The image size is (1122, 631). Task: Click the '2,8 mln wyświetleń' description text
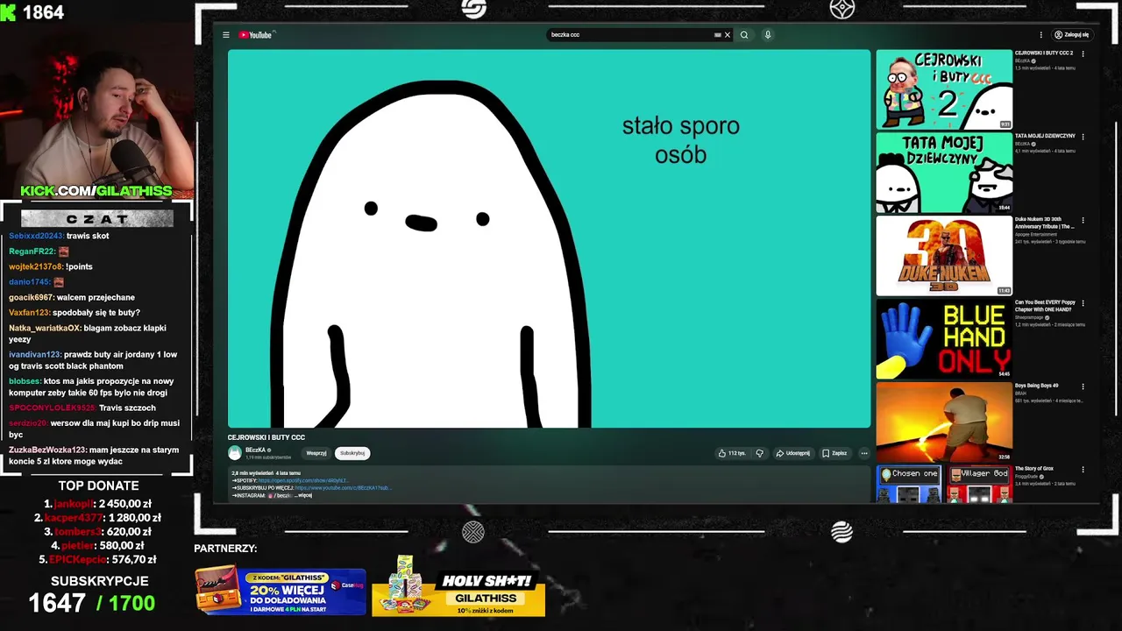(x=253, y=473)
